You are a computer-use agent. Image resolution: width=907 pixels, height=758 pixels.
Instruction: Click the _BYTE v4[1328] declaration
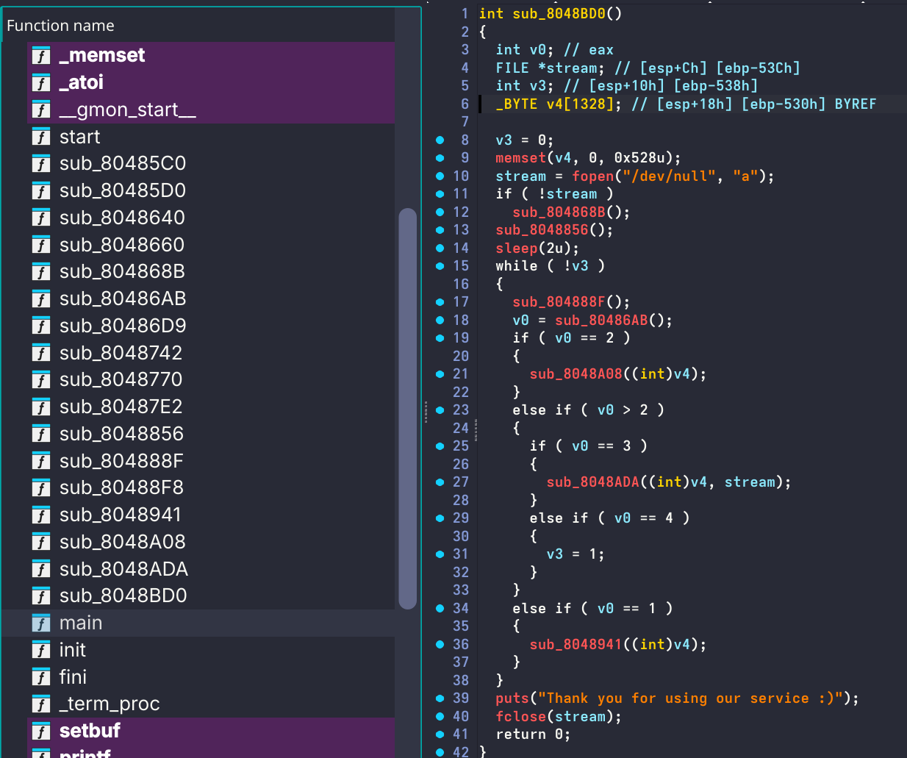pyautogui.click(x=559, y=104)
